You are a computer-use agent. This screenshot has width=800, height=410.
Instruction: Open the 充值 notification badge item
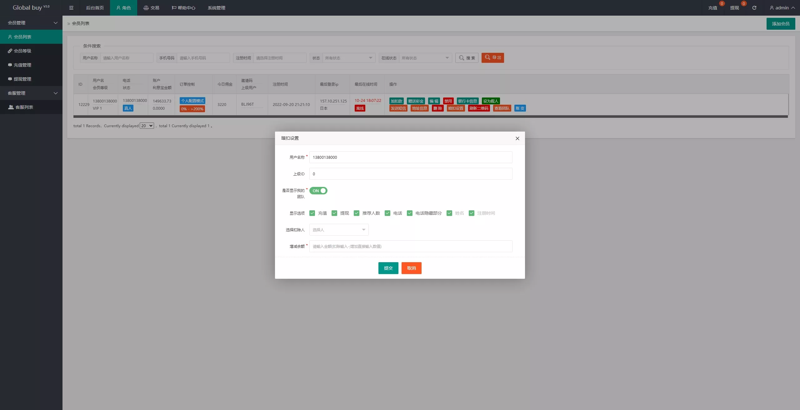[712, 8]
